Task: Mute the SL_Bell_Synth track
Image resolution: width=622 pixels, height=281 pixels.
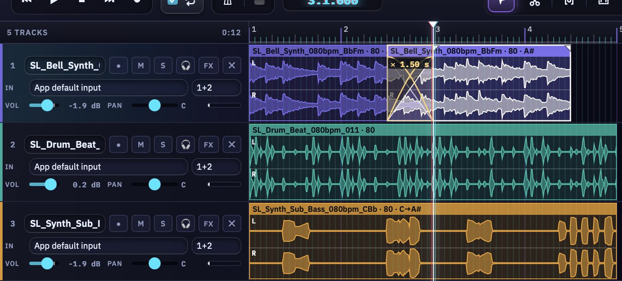Action: pyautogui.click(x=140, y=66)
